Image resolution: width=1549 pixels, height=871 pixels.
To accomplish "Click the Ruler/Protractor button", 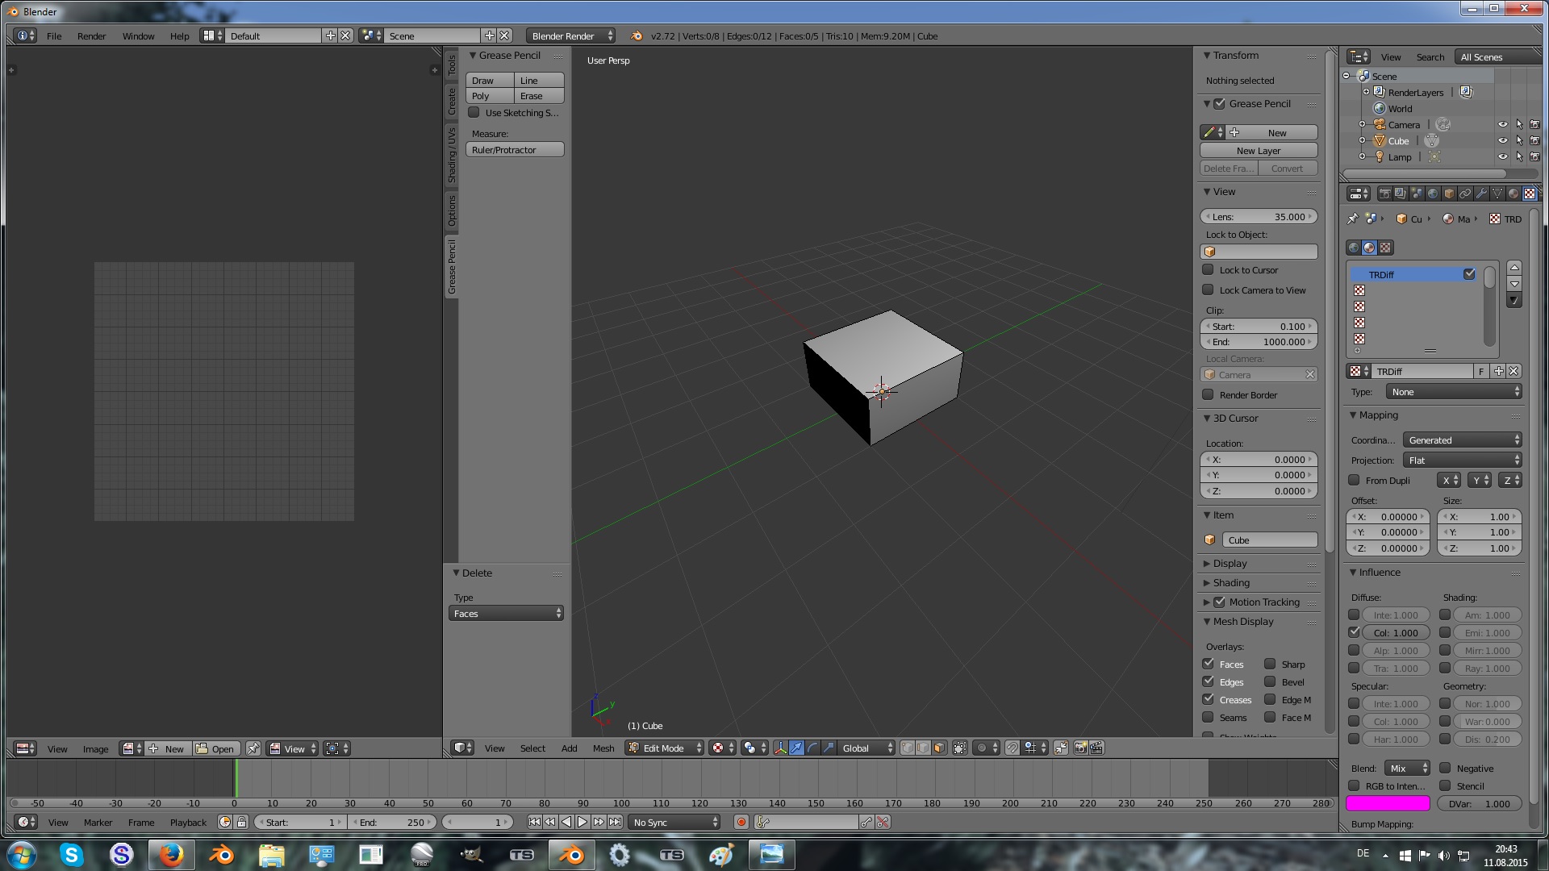I will tap(514, 150).
